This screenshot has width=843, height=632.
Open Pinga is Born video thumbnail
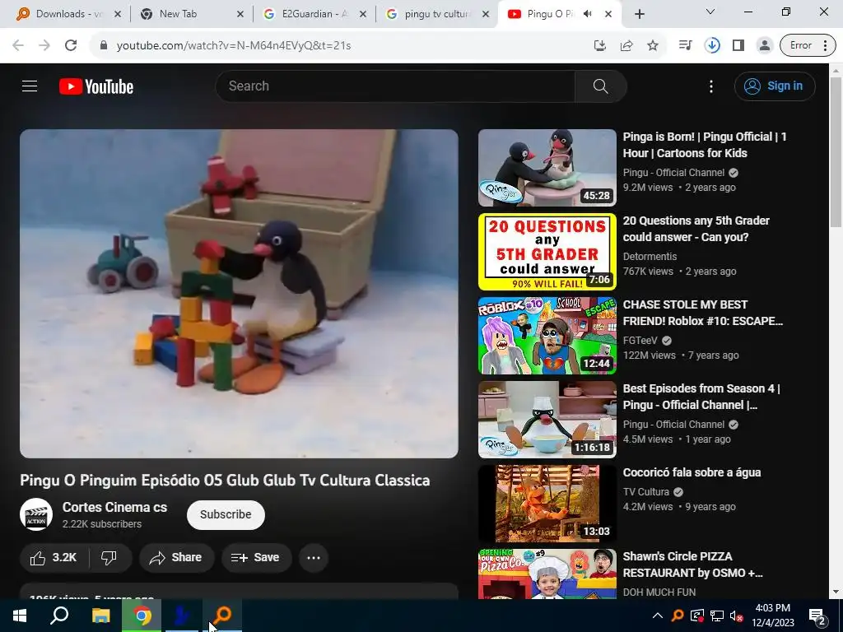click(547, 168)
